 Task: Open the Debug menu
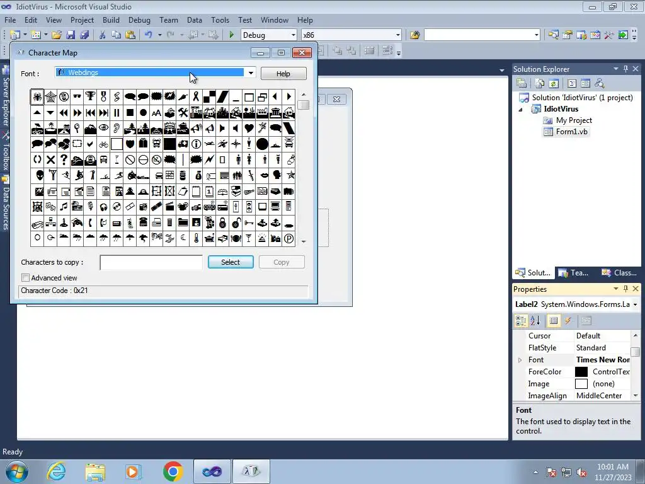pyautogui.click(x=139, y=20)
